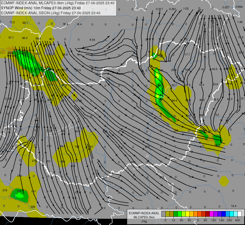Click the map value '0.0725'

pos(78,101)
